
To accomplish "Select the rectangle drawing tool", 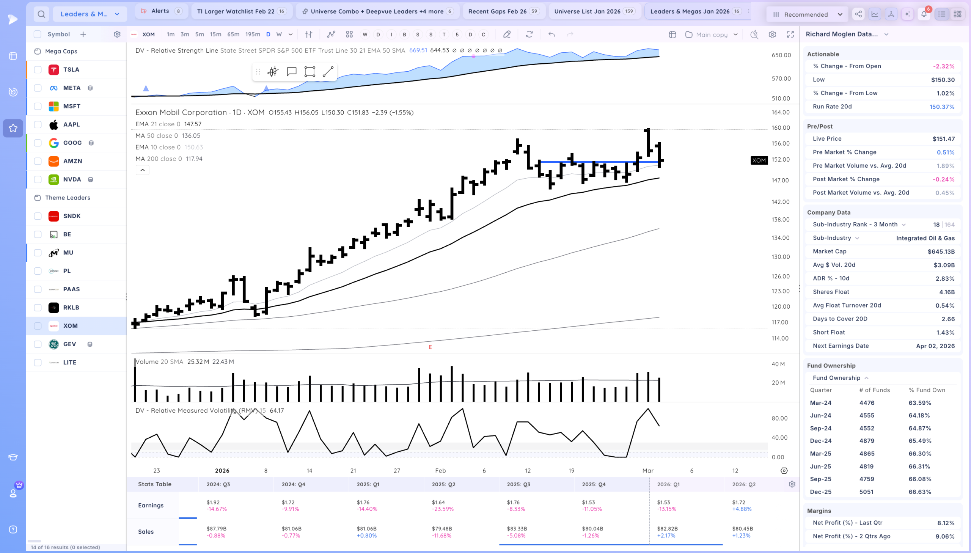I will point(310,71).
